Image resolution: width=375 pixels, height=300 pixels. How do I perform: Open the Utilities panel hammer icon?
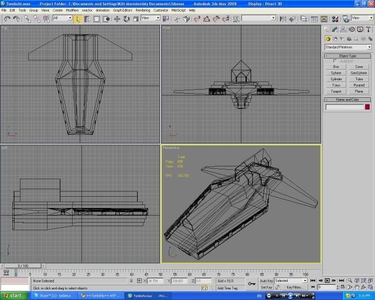pyautogui.click(x=367, y=29)
